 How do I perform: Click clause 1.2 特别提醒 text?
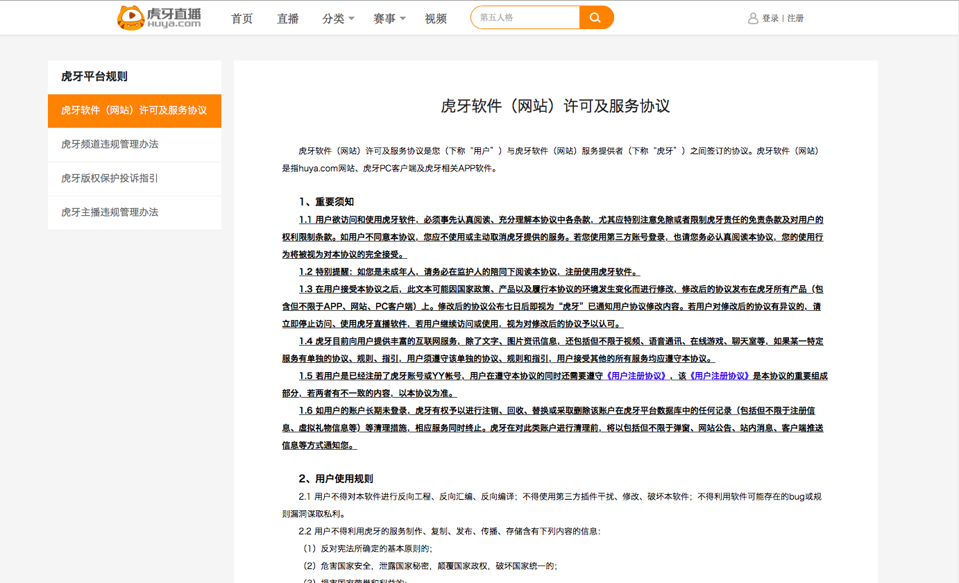pyautogui.click(x=469, y=271)
